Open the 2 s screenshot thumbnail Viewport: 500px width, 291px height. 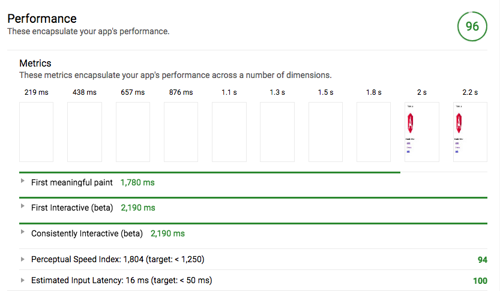[422, 132]
